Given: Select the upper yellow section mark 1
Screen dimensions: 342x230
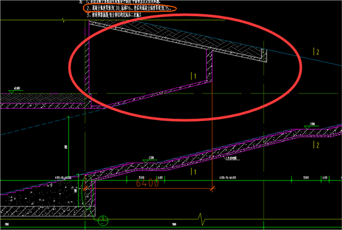Looking at the screenshot, I should click(x=194, y=76).
